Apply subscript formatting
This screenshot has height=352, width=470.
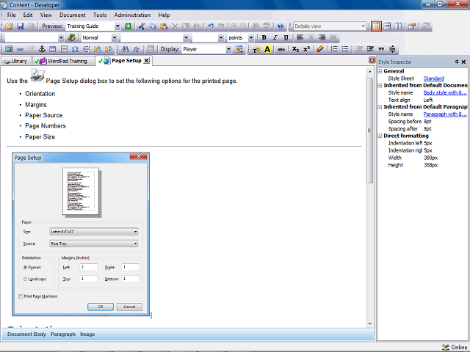point(295,49)
